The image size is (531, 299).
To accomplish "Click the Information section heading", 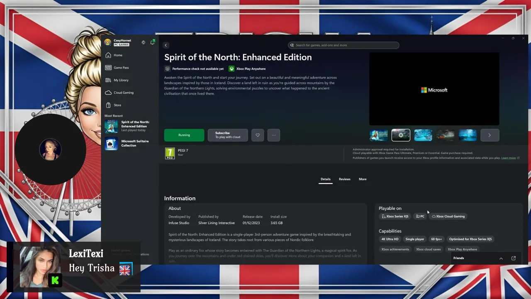I will coord(180,199).
